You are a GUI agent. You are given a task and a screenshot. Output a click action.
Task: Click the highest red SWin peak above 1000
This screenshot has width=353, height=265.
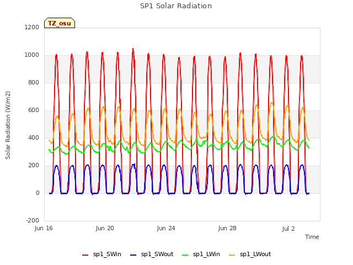[x=133, y=49]
